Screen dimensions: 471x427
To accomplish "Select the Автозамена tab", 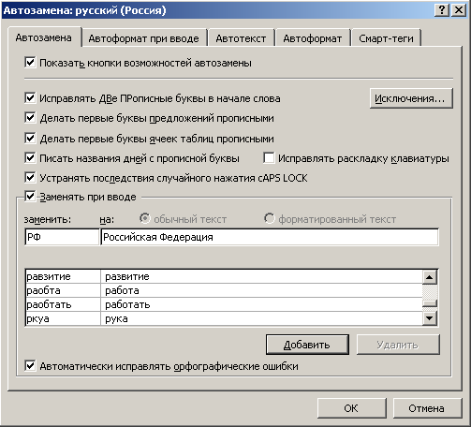I will point(44,37).
